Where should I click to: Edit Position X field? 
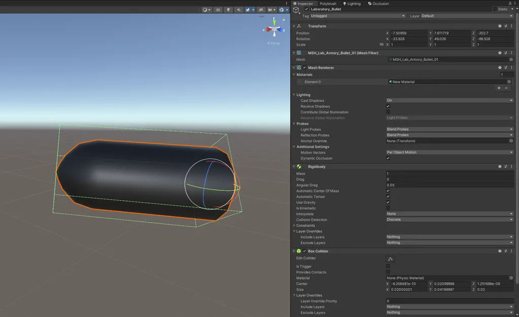(409, 33)
